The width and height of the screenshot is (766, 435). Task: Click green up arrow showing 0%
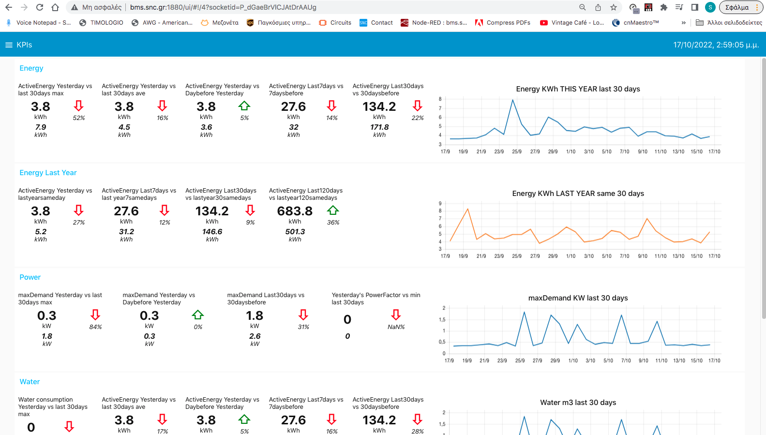coord(198,315)
